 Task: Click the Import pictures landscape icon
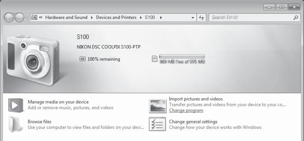coord(158,106)
